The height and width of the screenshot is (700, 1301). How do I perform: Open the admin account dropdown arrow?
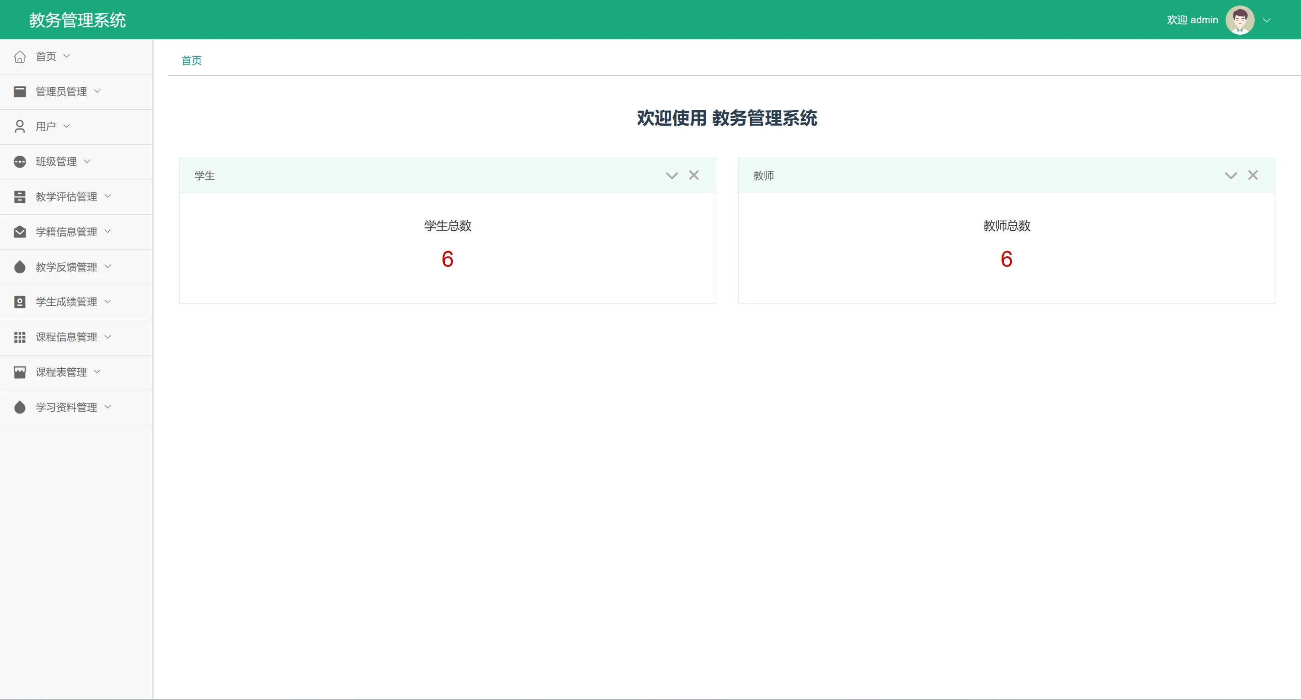[1267, 20]
